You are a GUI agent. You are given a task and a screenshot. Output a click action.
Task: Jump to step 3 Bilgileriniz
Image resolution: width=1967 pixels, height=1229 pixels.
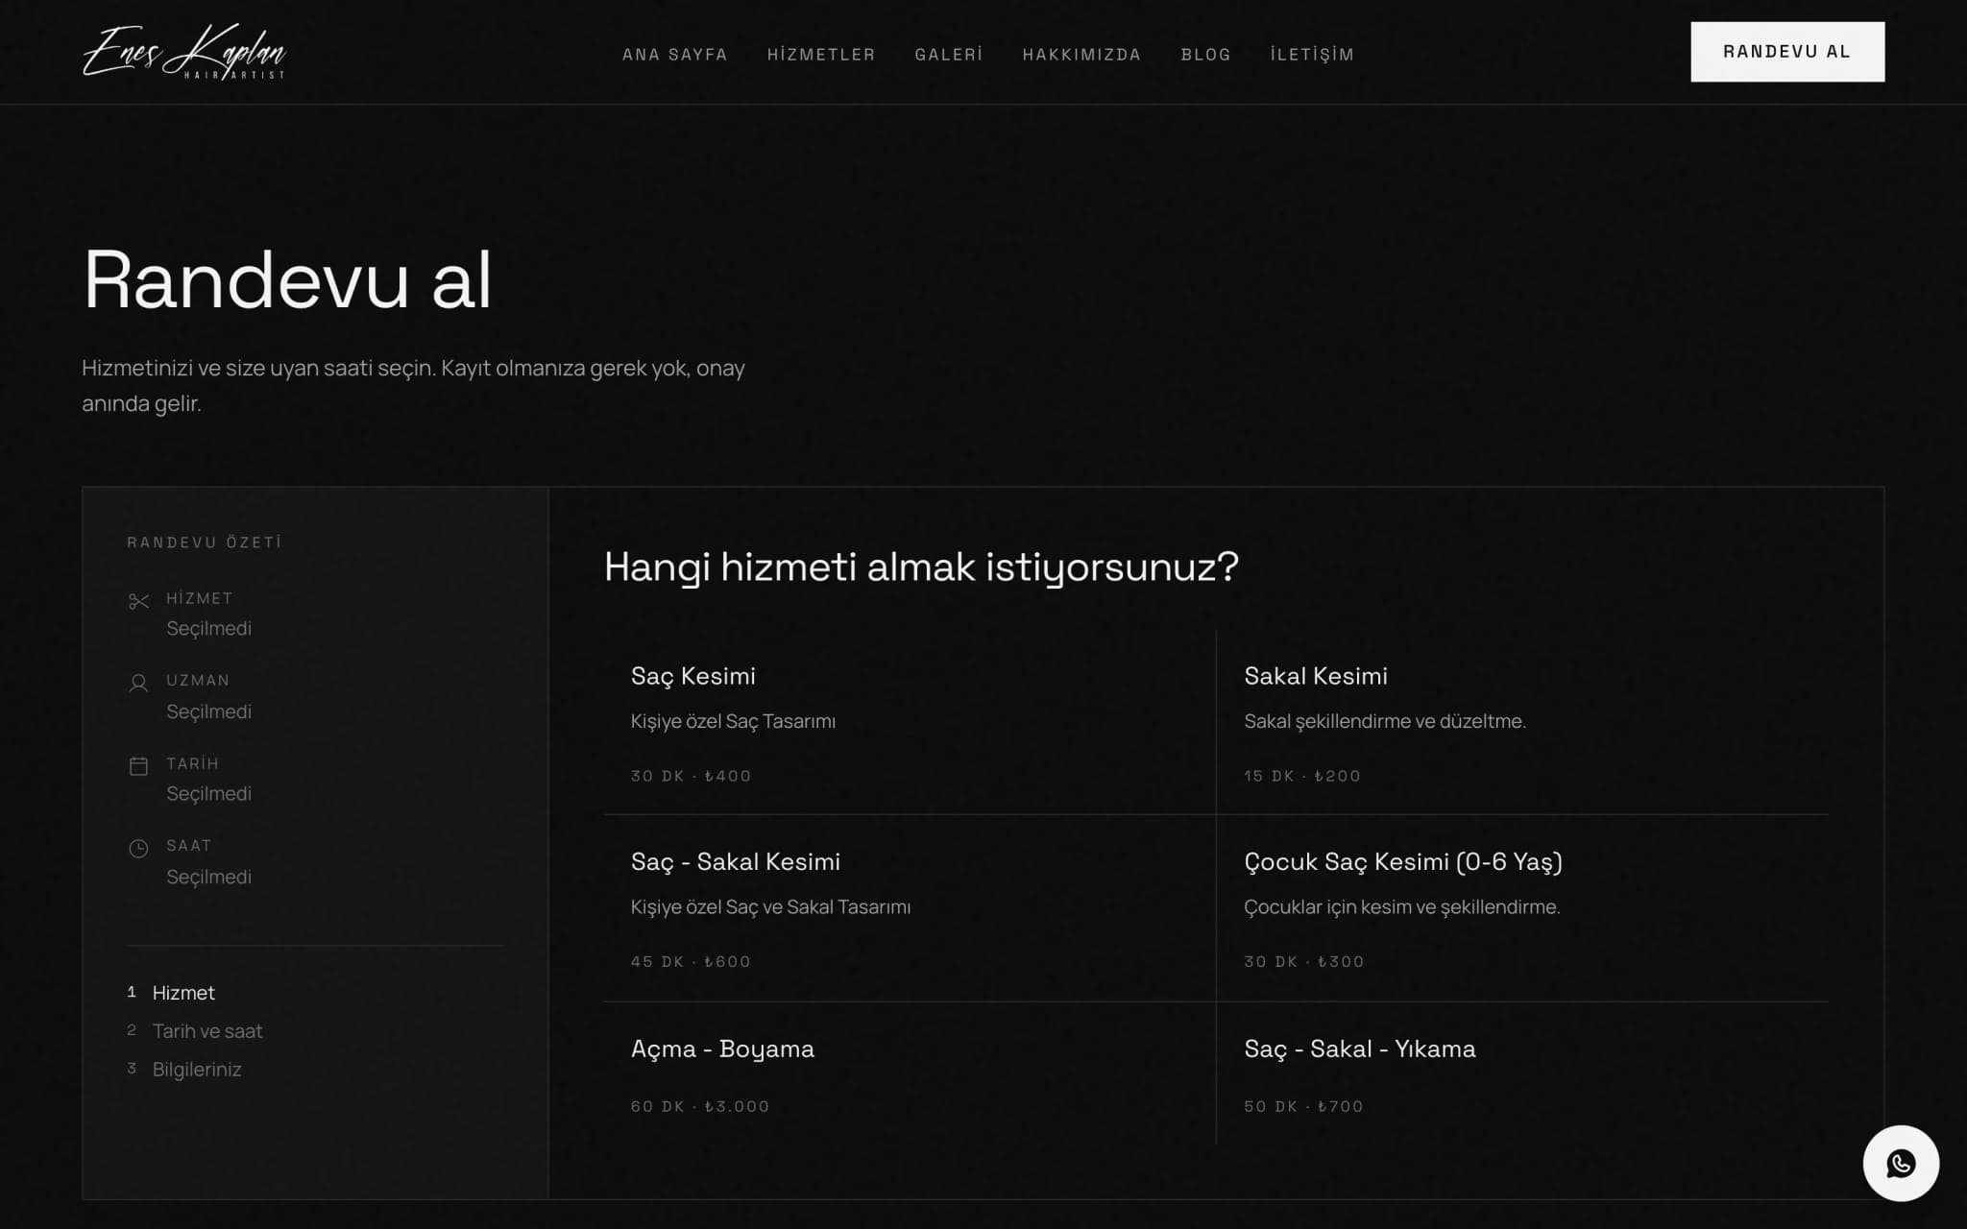184,1070
